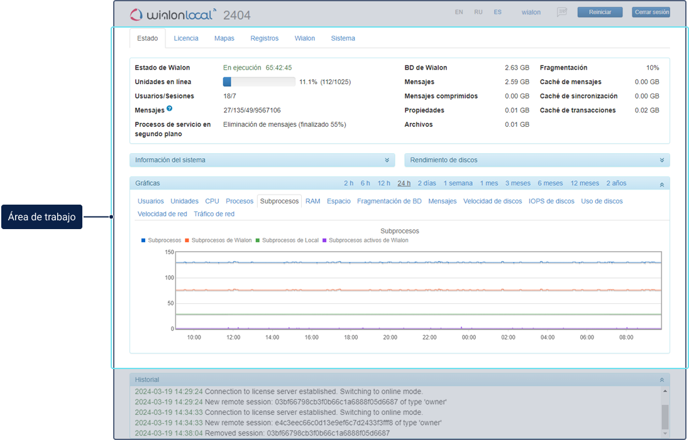Click the Historial scrollbar thumb
This screenshot has width=689, height=440.
665,417
